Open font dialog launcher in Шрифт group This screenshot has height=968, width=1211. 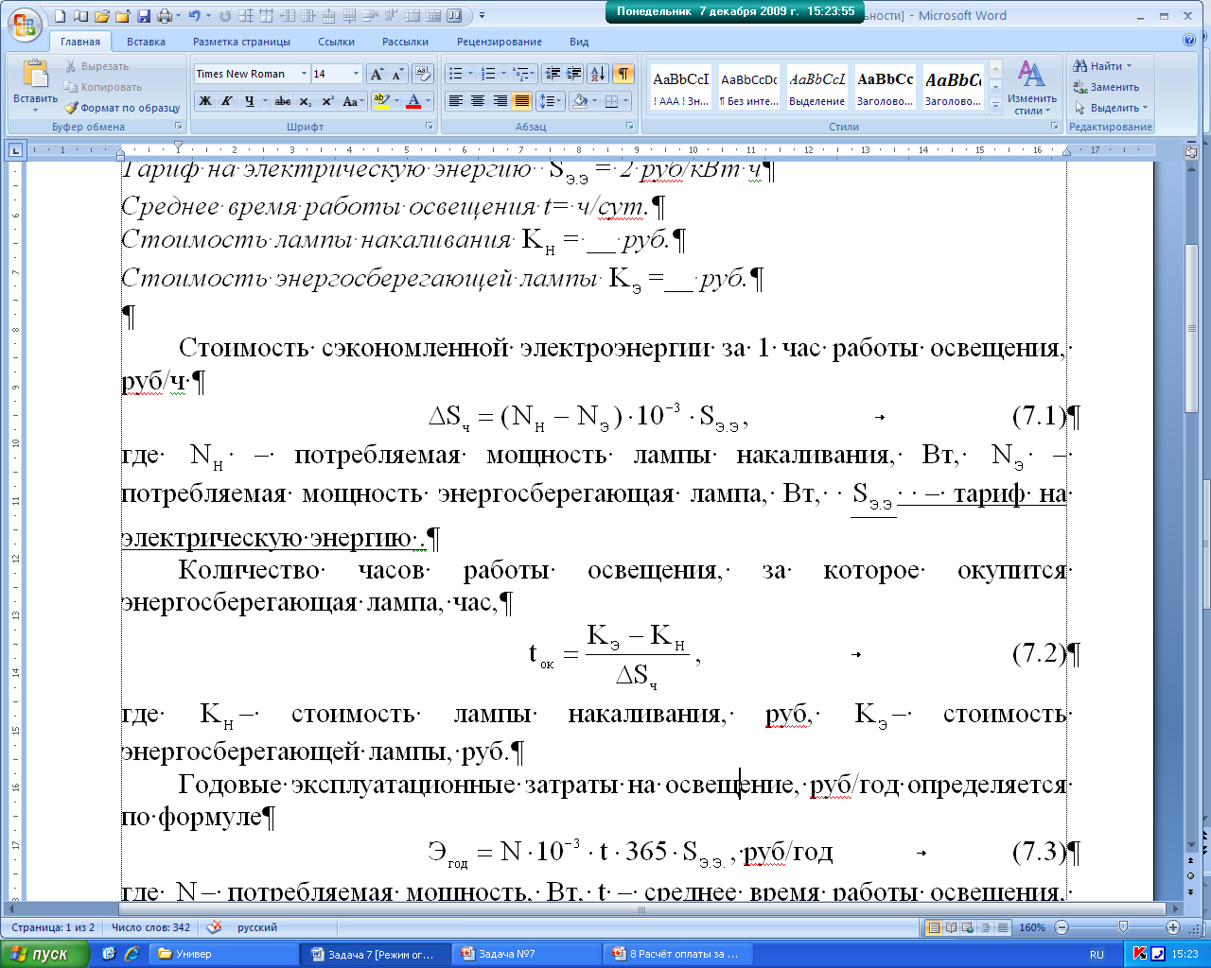[x=430, y=126]
